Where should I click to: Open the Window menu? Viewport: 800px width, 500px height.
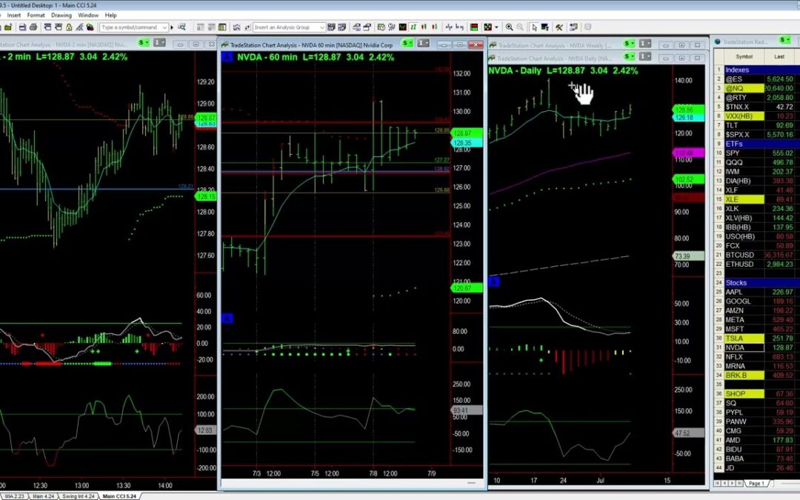pyautogui.click(x=88, y=16)
